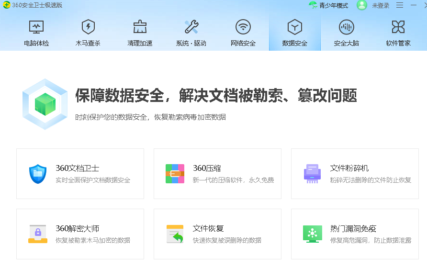The image size is (427, 268).
Task: Open the 文件粉碎机 title
Action: (349, 168)
